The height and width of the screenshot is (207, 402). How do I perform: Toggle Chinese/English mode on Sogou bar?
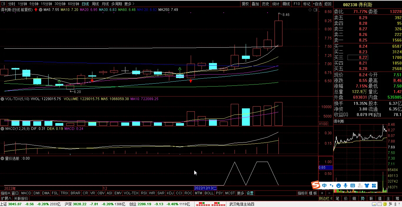(x=324, y=186)
